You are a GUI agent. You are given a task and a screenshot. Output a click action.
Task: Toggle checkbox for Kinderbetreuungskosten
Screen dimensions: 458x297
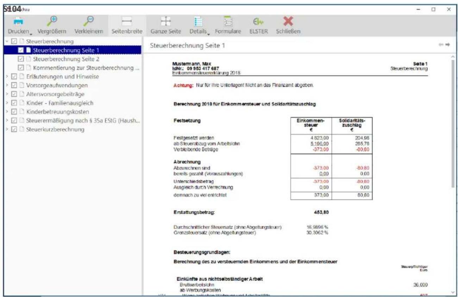click(x=14, y=112)
